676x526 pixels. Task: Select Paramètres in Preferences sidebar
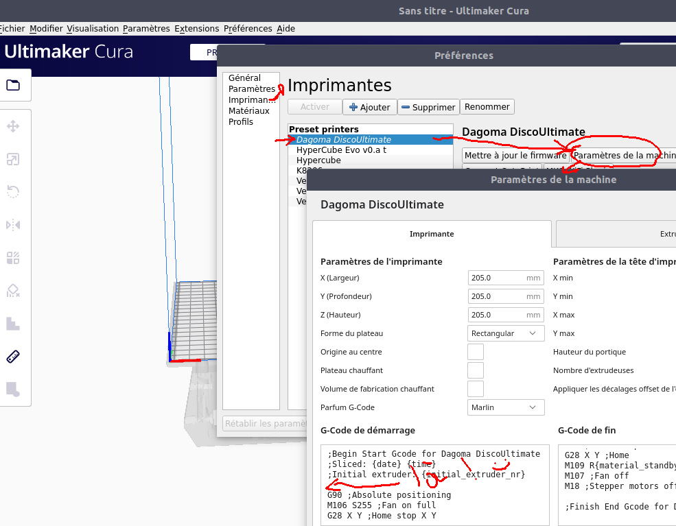pos(252,88)
